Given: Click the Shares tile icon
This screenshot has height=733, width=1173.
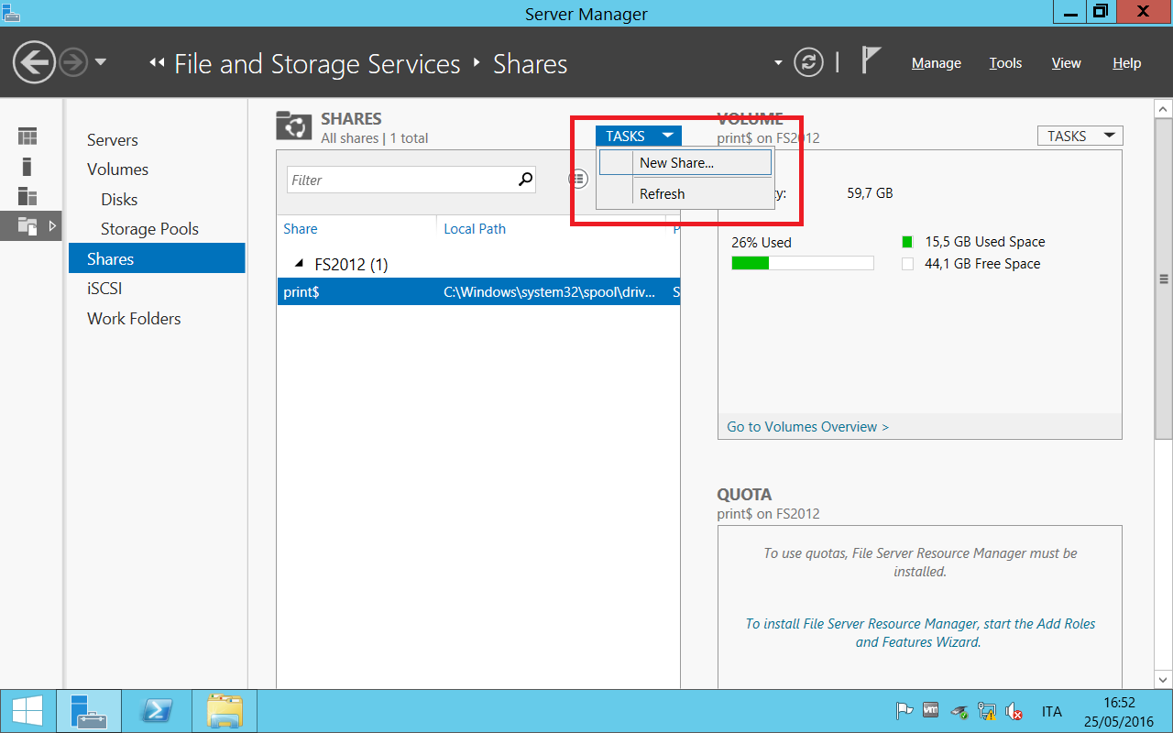Looking at the screenshot, I should pyautogui.click(x=294, y=126).
